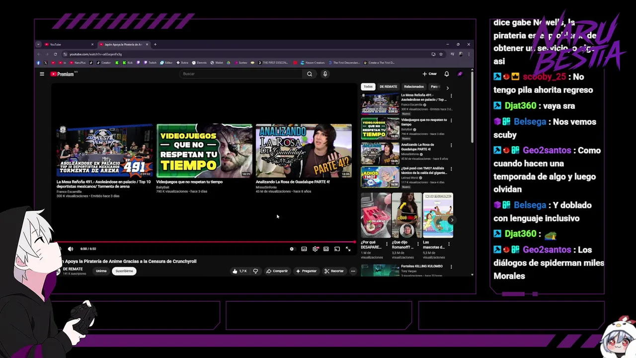Open more actions below the video
The width and height of the screenshot is (636, 358).
(353, 271)
